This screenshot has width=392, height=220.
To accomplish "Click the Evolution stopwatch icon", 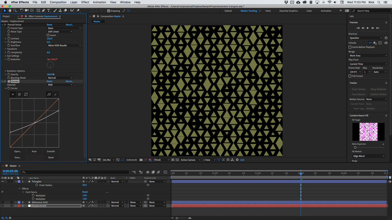I will click(9, 60).
